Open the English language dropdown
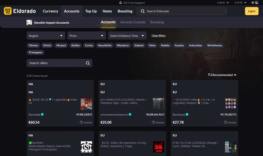Viewport: 263px width, 156px height. tap(223, 3)
